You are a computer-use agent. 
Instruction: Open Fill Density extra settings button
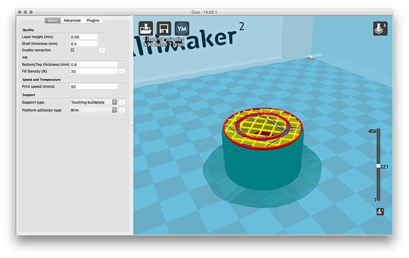coord(122,71)
